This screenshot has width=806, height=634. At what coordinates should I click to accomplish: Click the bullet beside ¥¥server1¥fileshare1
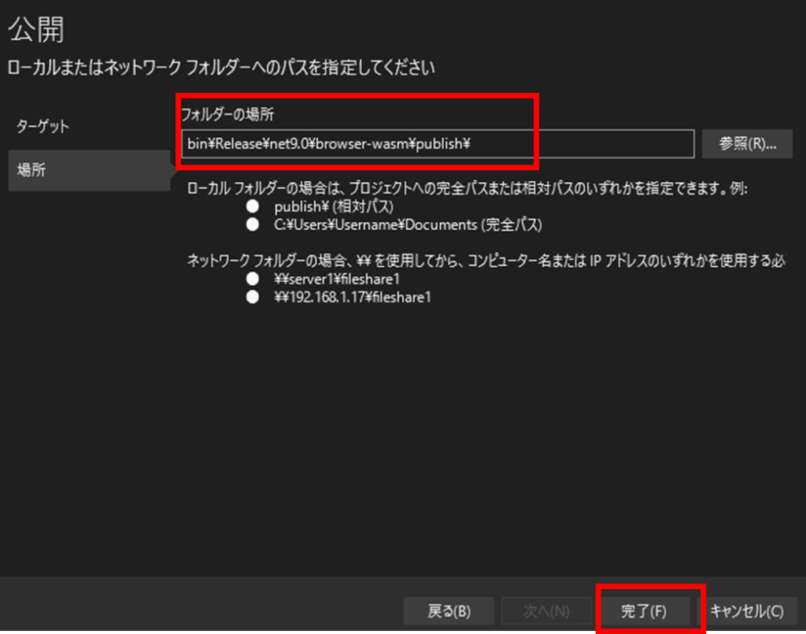253,279
